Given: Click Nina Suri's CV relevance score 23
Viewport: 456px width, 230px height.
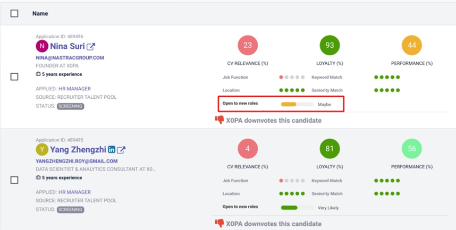Looking at the screenshot, I should [x=247, y=46].
